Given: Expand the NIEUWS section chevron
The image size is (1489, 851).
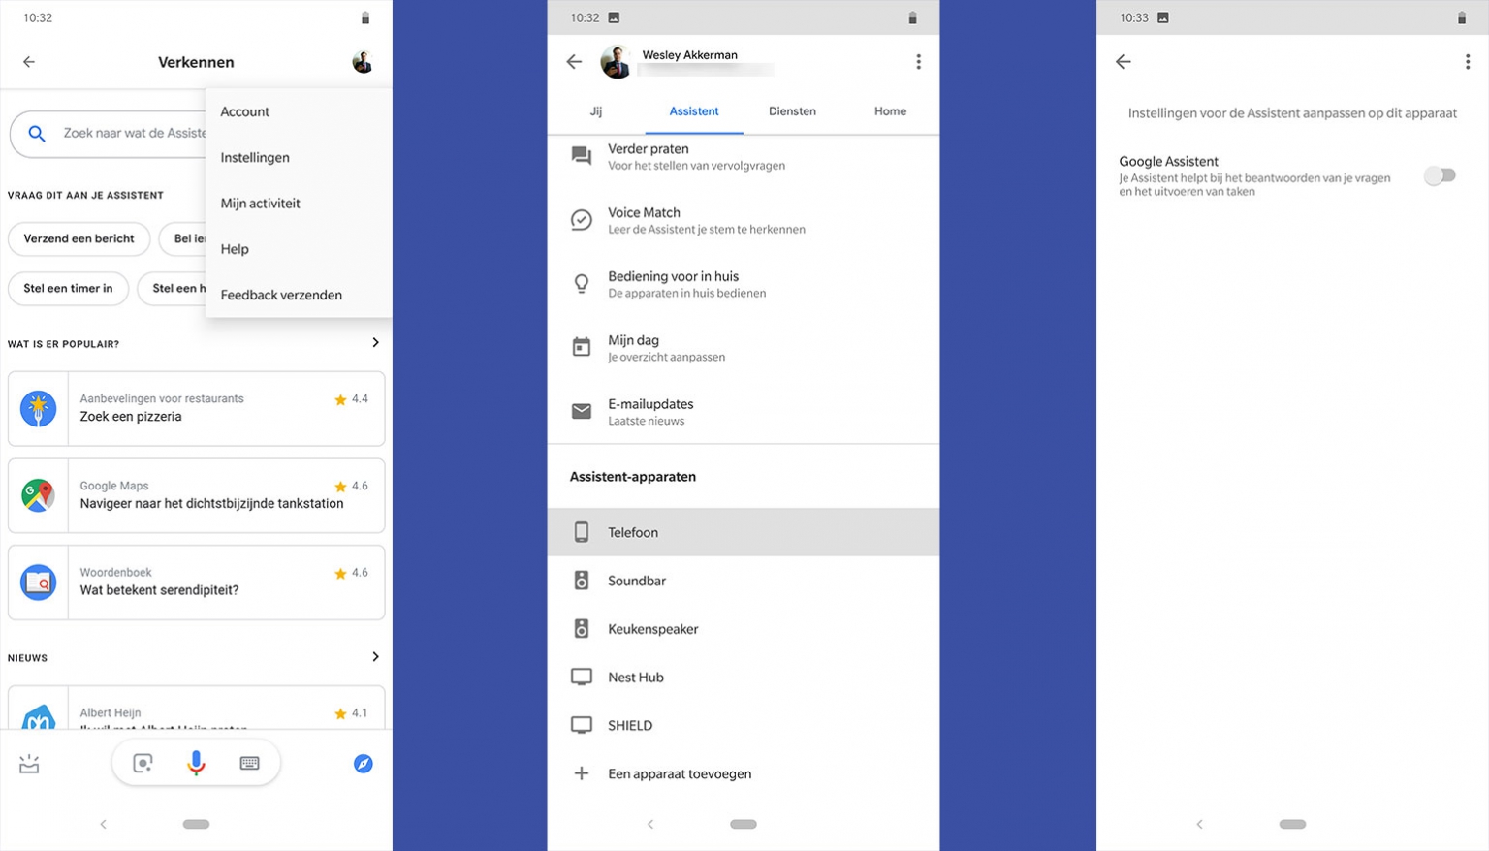Looking at the screenshot, I should (x=376, y=656).
